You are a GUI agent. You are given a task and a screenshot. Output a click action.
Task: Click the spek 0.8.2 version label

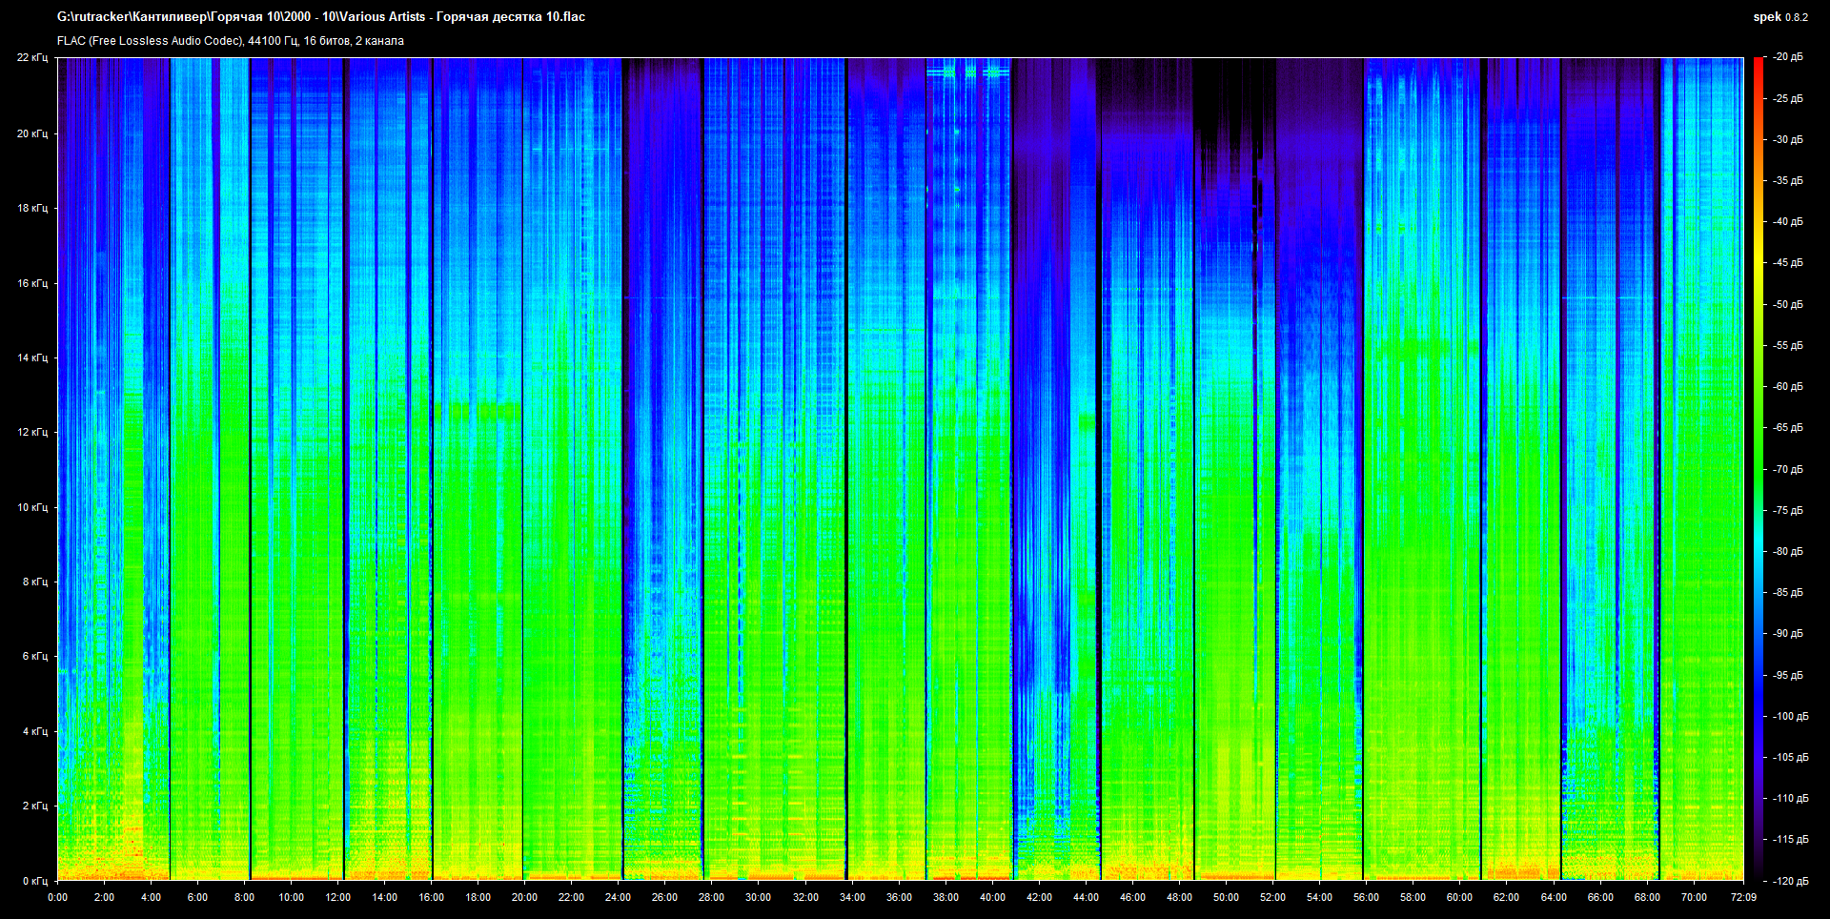pos(1779,17)
